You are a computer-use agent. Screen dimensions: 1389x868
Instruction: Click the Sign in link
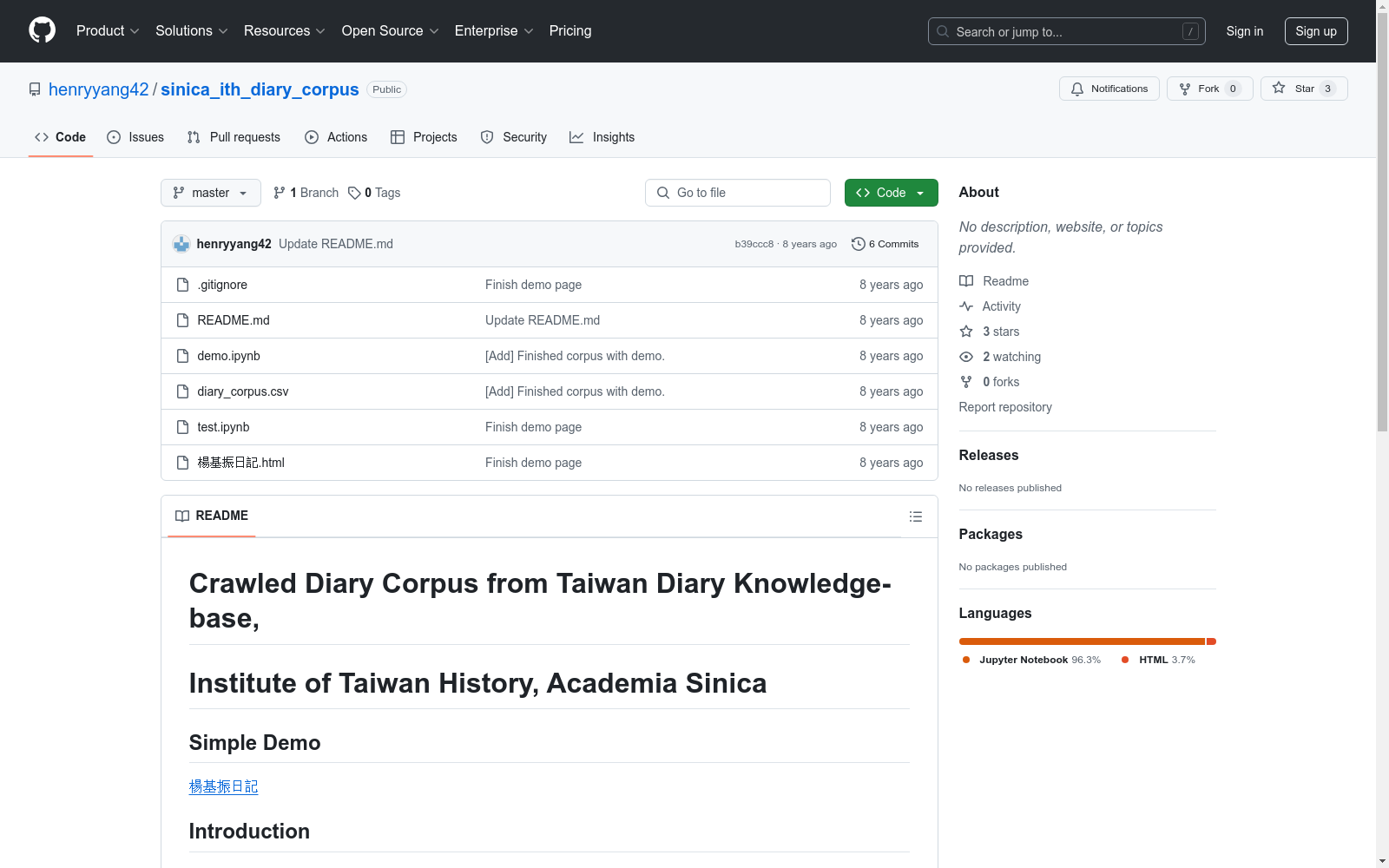tap(1245, 31)
